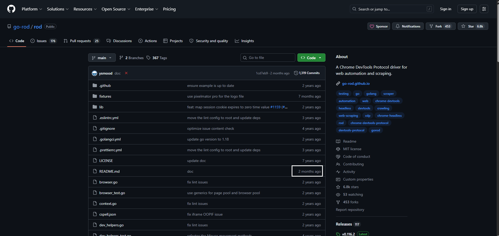This screenshot has width=499, height=236.
Task: Open the go-rod owner link
Action: [x=22, y=27]
